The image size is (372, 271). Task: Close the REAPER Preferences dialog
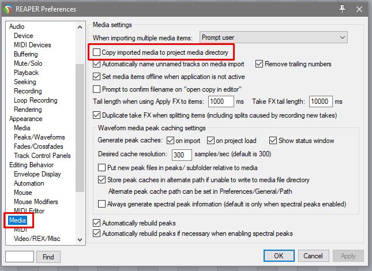click(x=359, y=9)
